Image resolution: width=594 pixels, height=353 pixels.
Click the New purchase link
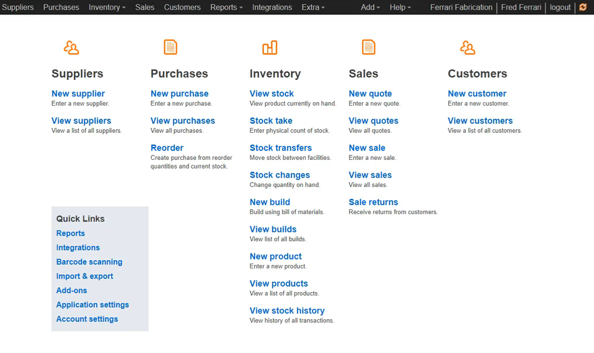[x=179, y=94]
